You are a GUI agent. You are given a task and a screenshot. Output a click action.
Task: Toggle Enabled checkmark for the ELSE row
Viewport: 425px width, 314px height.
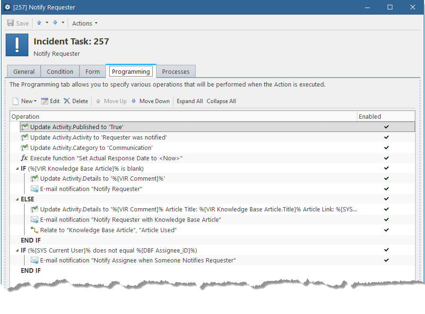pyautogui.click(x=386, y=199)
